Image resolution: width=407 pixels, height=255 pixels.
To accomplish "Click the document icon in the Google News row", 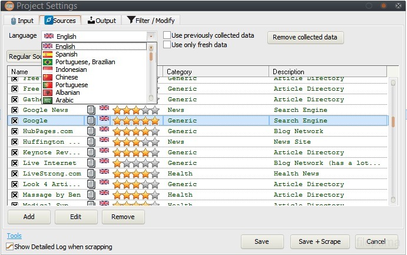I will coord(91,110).
